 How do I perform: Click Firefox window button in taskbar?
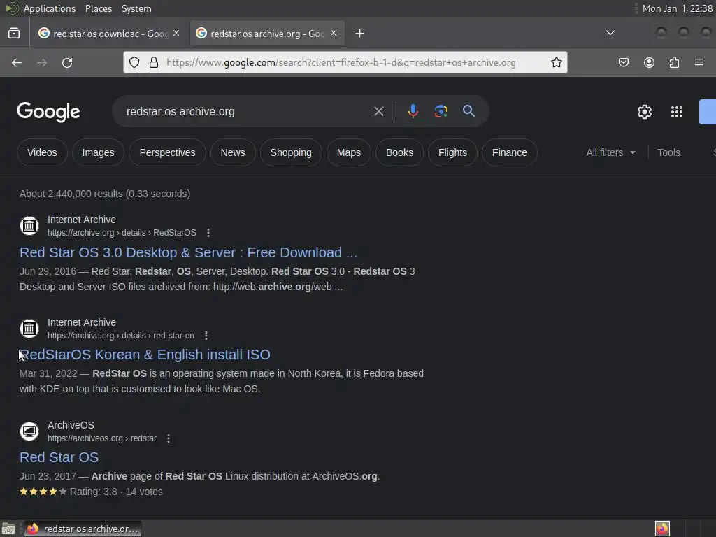tap(83, 529)
